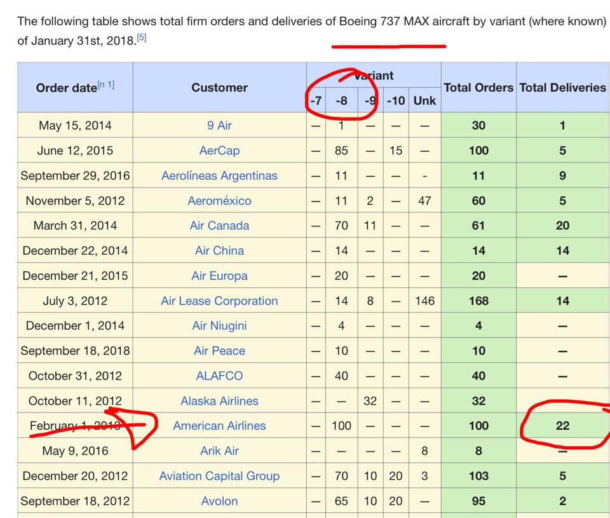Click Avolon's total orders 95

tap(478, 501)
